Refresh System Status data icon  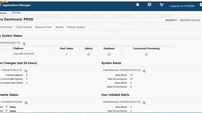(24, 44)
